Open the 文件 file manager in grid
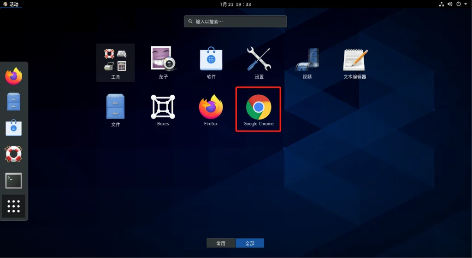Screen dimensions: 472x258 [x=115, y=110]
